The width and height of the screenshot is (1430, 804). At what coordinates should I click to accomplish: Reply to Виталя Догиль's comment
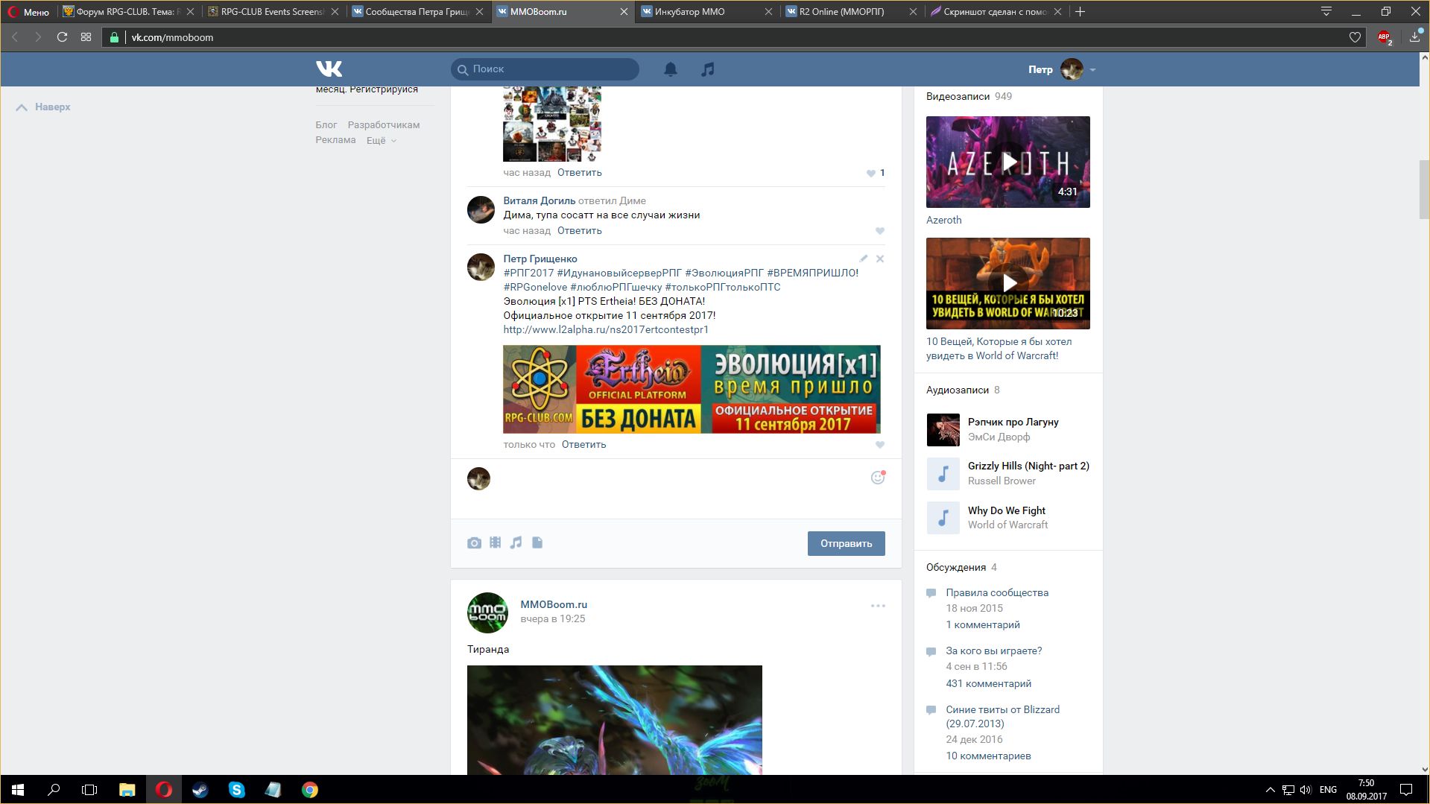coord(579,231)
